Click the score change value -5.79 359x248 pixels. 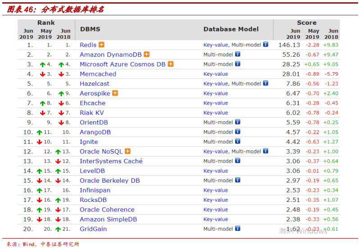331,74
